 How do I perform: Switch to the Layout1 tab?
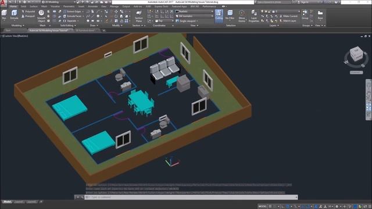coord(19,202)
